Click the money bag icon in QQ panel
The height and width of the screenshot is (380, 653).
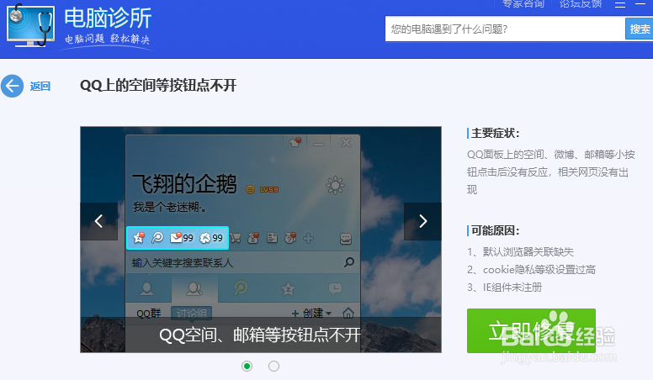tap(253, 238)
